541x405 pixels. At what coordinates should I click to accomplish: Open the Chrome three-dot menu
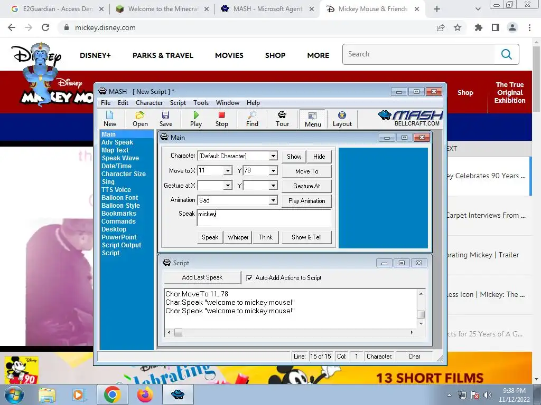tap(529, 27)
